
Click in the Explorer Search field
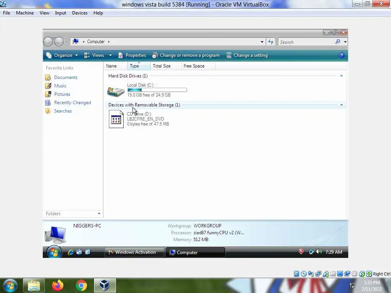tap(307, 42)
